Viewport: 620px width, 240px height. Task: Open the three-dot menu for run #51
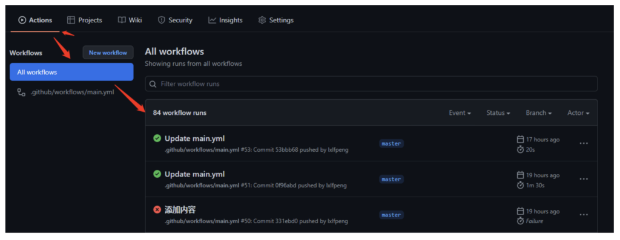click(x=584, y=179)
